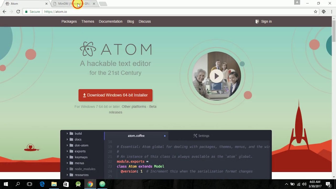Image resolution: width=336 pixels, height=189 pixels.
Task: Select the atom.coffee editor tab
Action: (136, 136)
